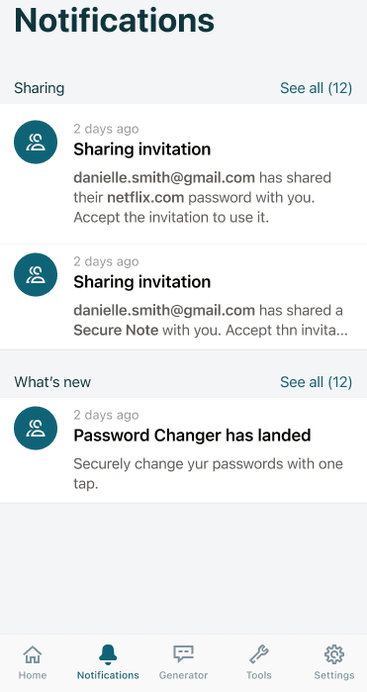Tap the icon beside Password Changer has landed
Screen dimensions: 367x692
tap(36, 428)
